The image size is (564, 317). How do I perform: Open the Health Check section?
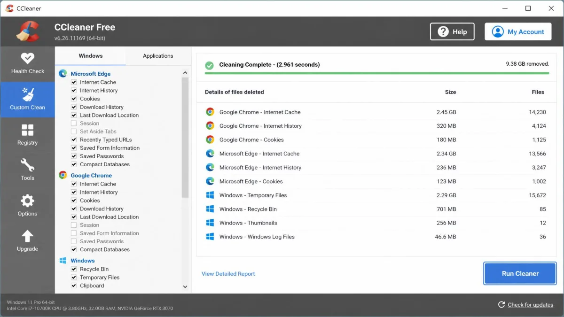point(27,64)
